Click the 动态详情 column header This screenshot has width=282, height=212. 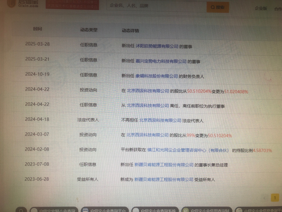[x=130, y=31]
